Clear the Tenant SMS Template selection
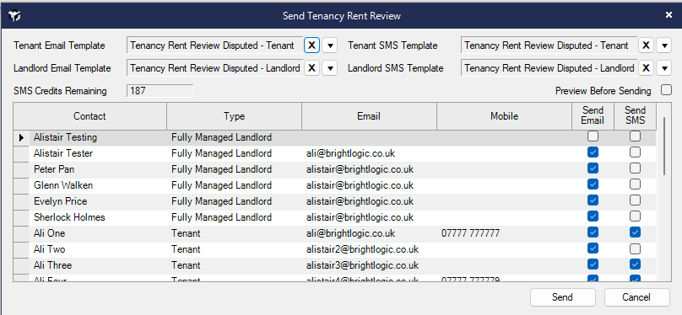682x315 pixels. pyautogui.click(x=646, y=45)
